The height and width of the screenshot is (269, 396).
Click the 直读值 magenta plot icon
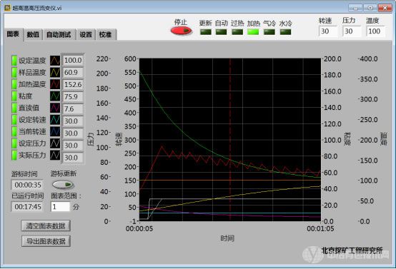point(55,108)
